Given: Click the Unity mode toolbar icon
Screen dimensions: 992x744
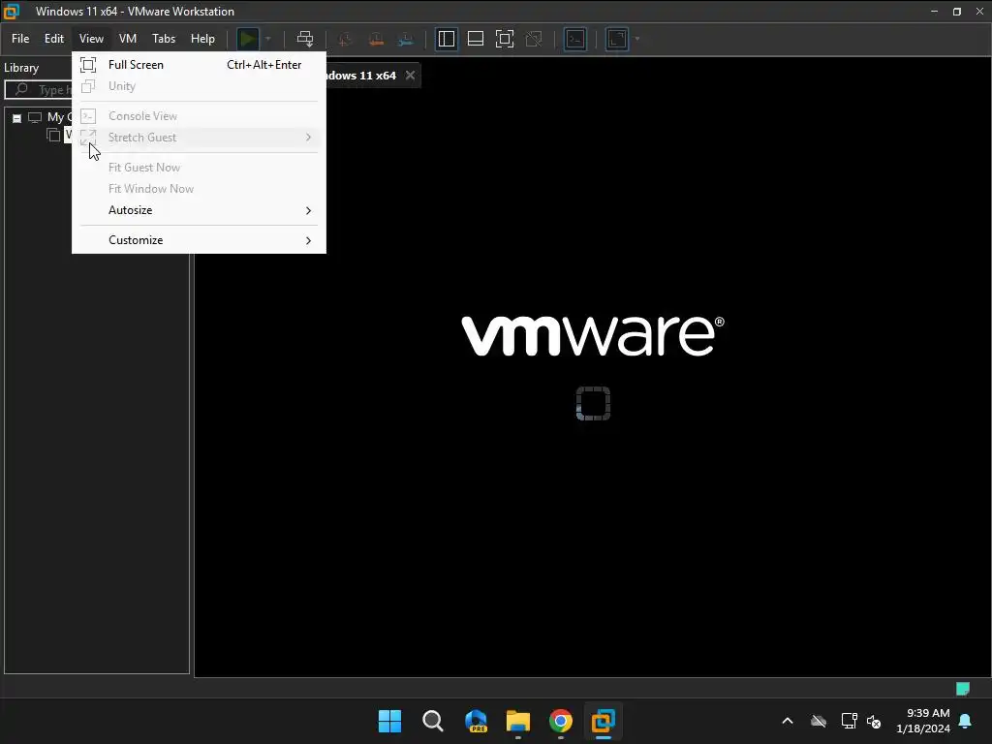Looking at the screenshot, I should coord(534,39).
